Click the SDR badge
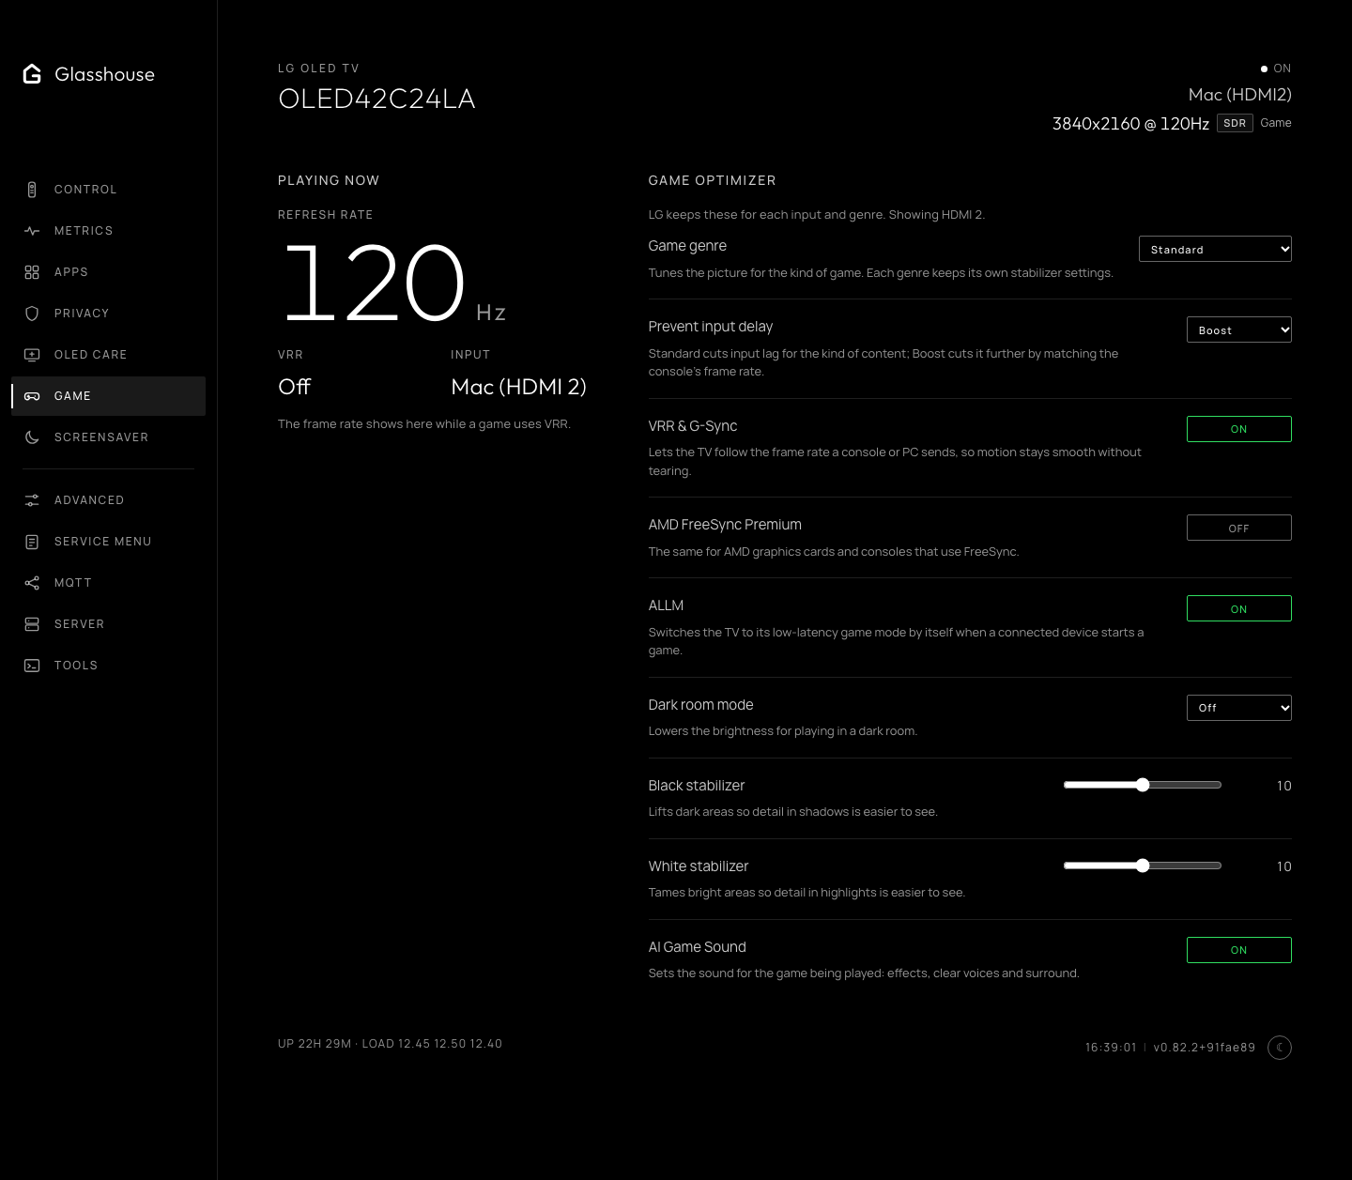Viewport: 1352px width, 1180px height. coord(1235,123)
